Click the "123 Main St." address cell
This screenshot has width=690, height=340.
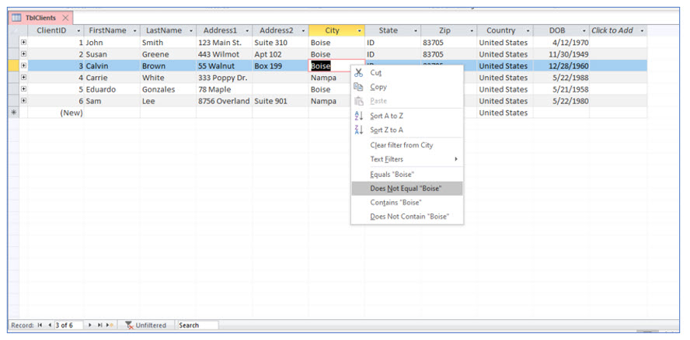pos(224,43)
